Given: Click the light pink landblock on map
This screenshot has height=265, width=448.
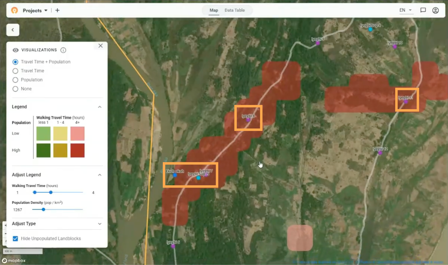Looking at the screenshot, I should point(300,238).
